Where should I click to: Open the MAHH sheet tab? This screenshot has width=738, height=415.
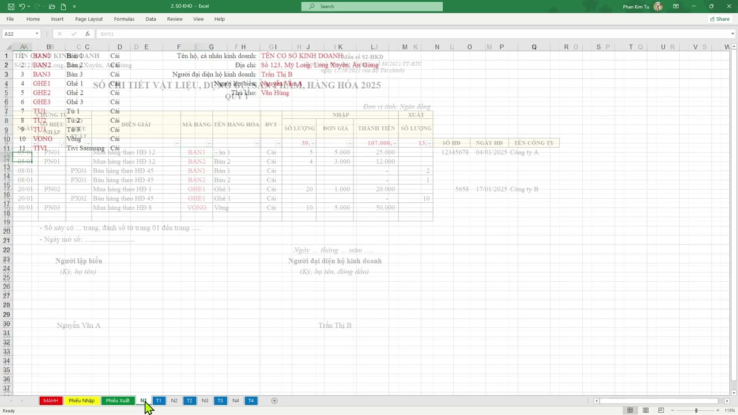[51, 401]
